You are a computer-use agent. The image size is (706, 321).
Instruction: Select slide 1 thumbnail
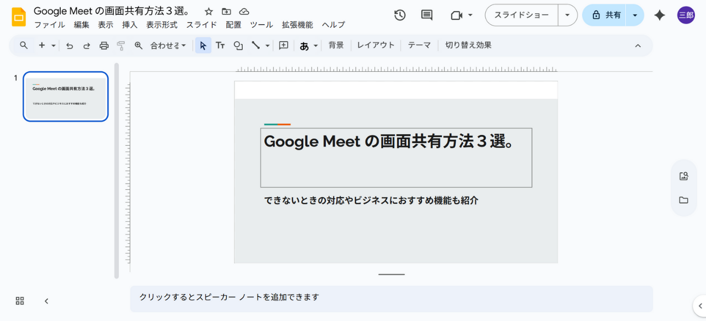[x=66, y=97]
